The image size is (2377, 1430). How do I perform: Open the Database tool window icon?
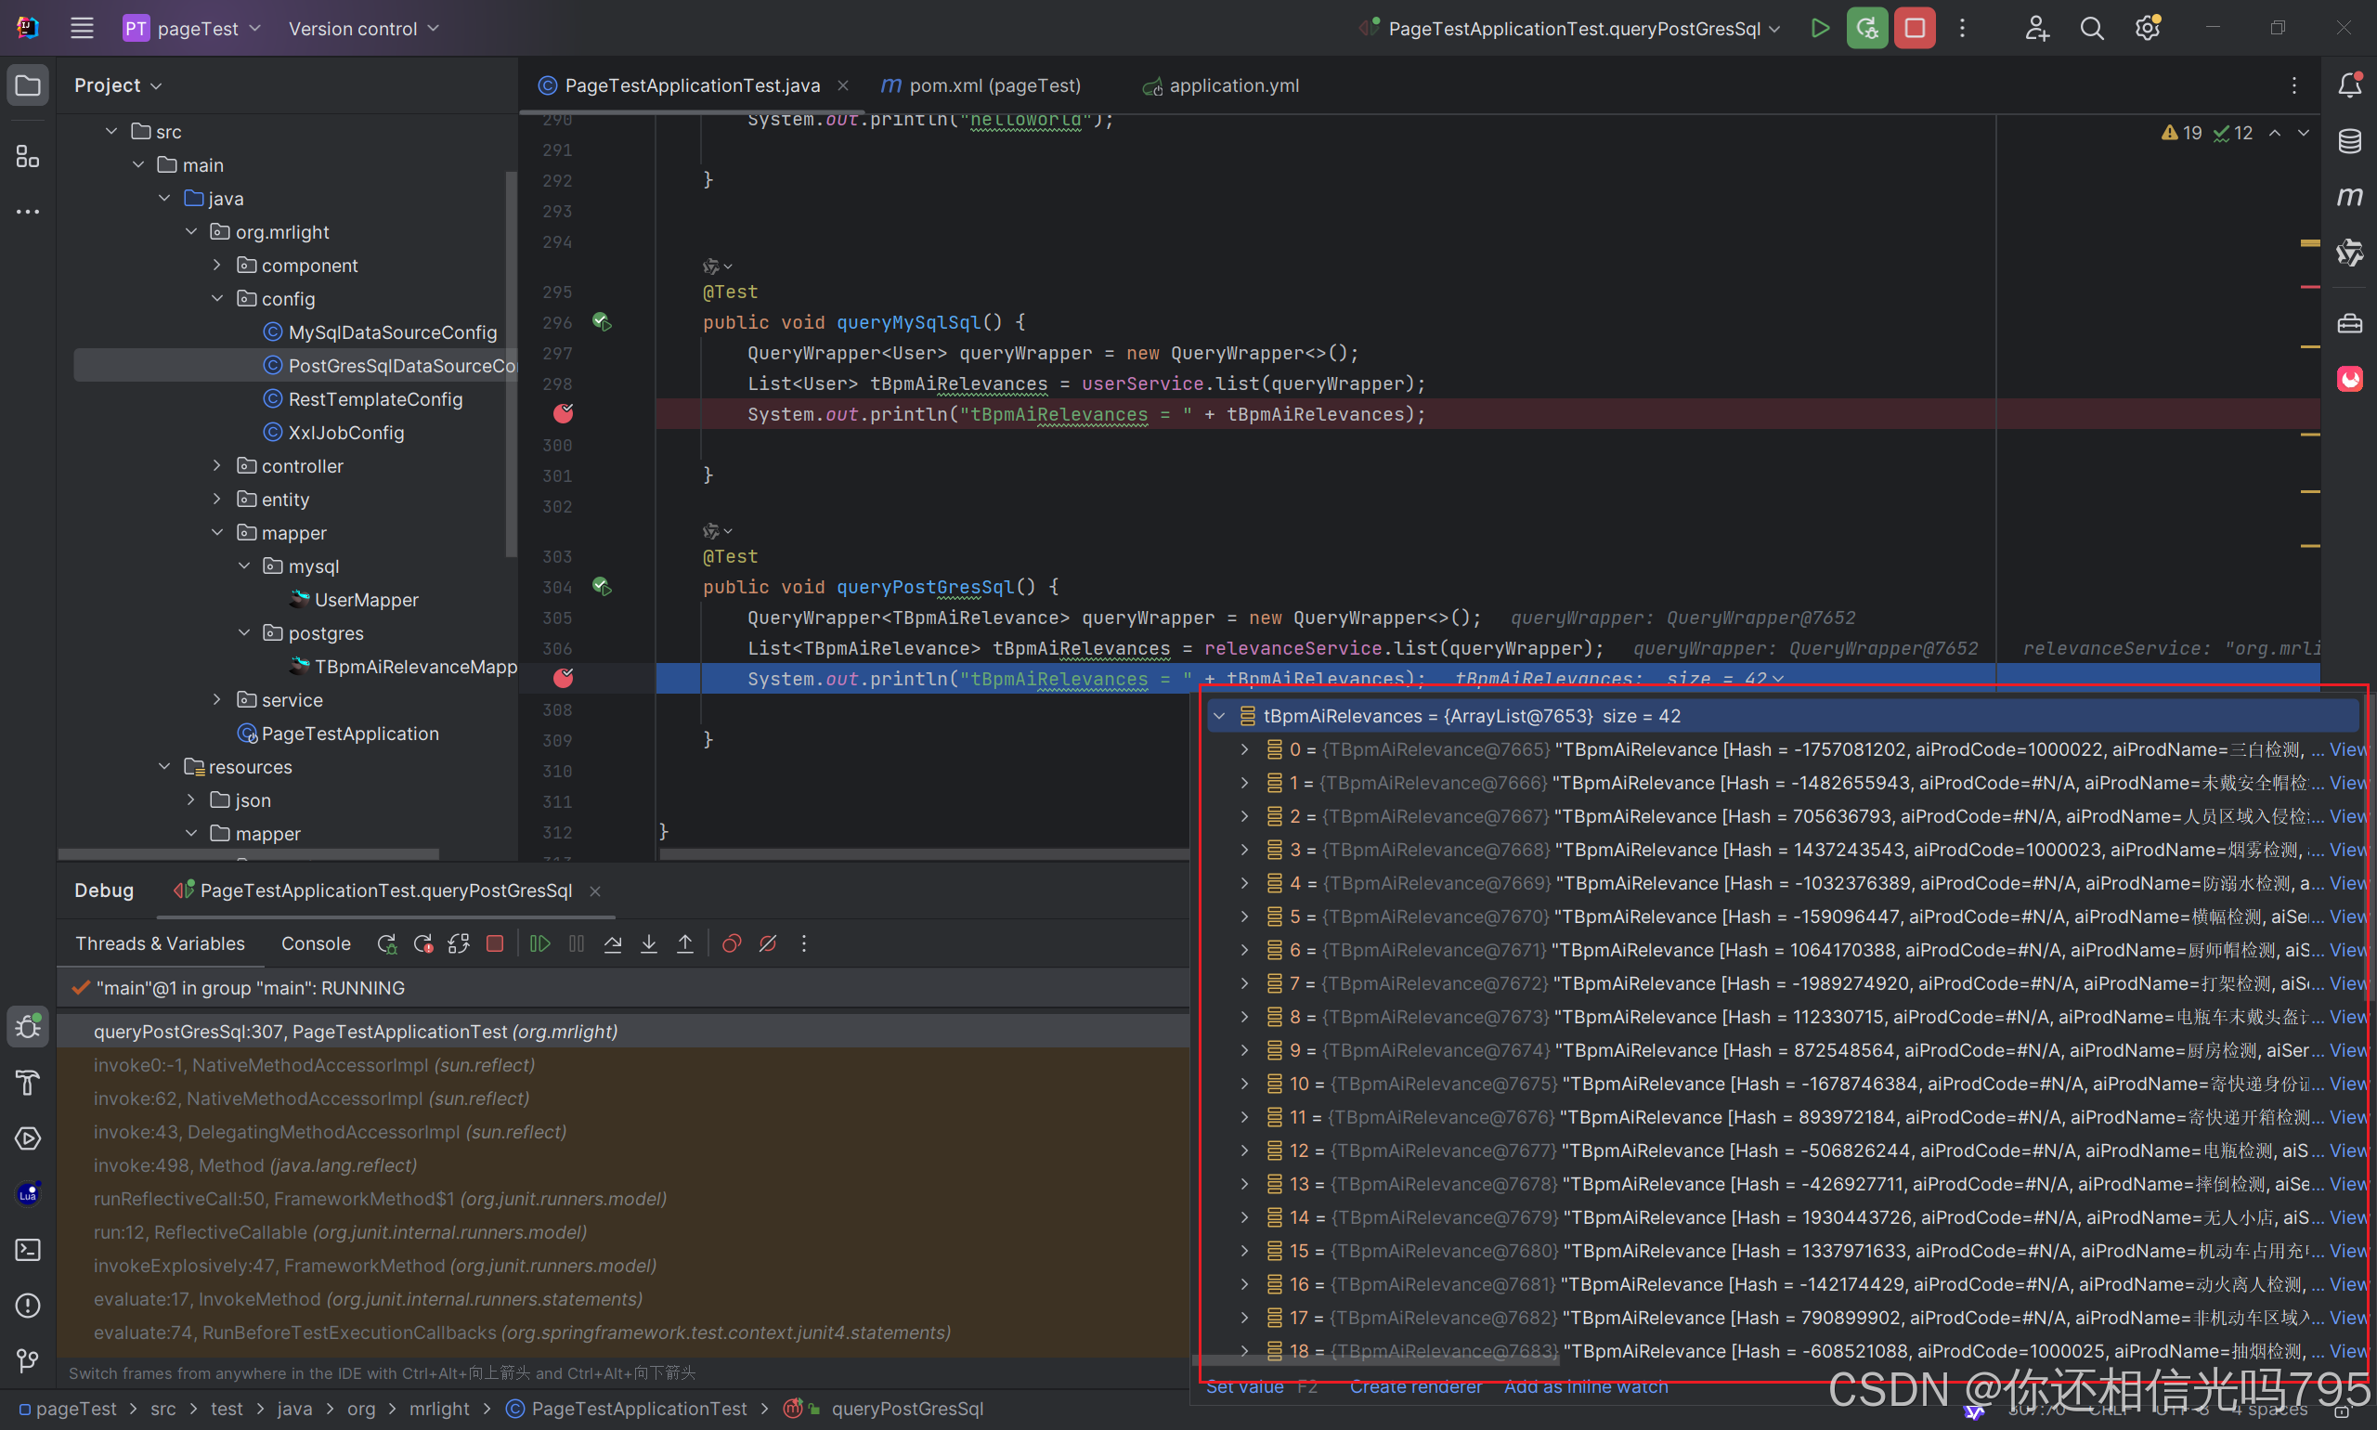click(2349, 141)
